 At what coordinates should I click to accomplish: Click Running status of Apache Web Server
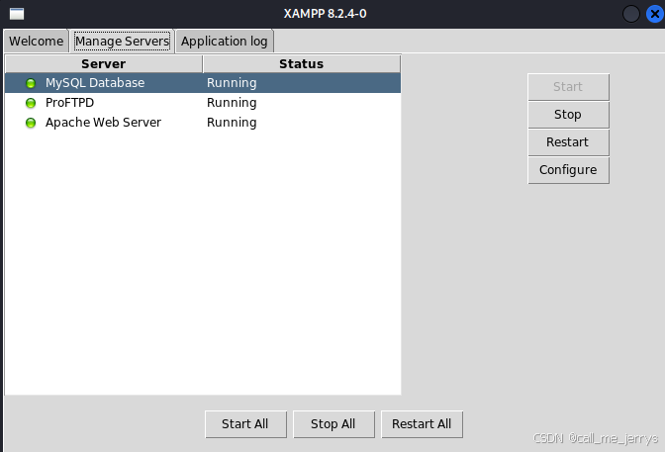pos(232,123)
